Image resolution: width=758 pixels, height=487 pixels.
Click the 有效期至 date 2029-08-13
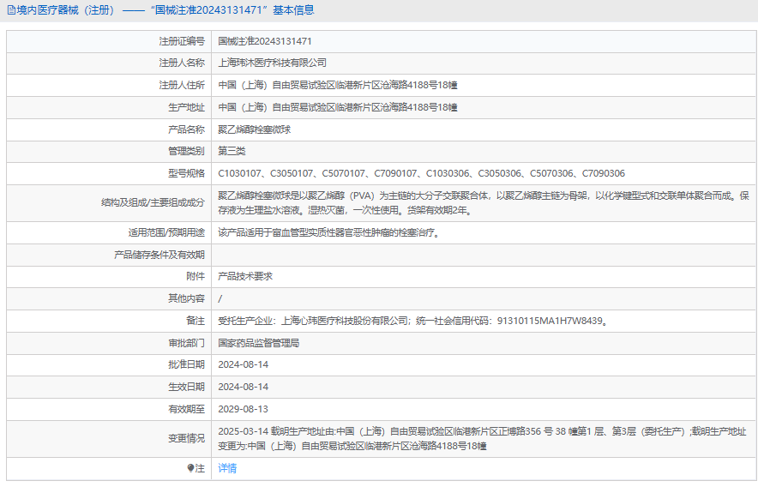[x=244, y=409]
